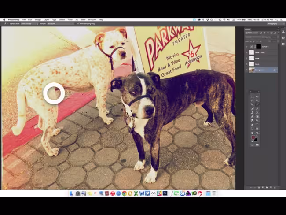286x215 pixels.
Task: Hide the Curves 1 layer
Action: click(246, 47)
